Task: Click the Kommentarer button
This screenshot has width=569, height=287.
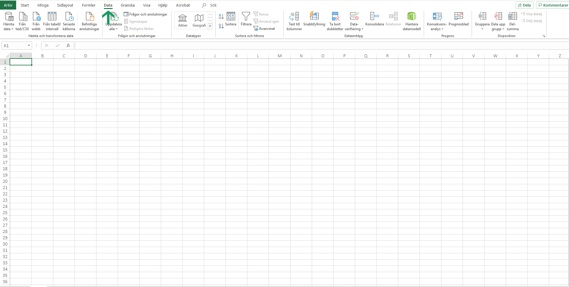Action: click(553, 5)
